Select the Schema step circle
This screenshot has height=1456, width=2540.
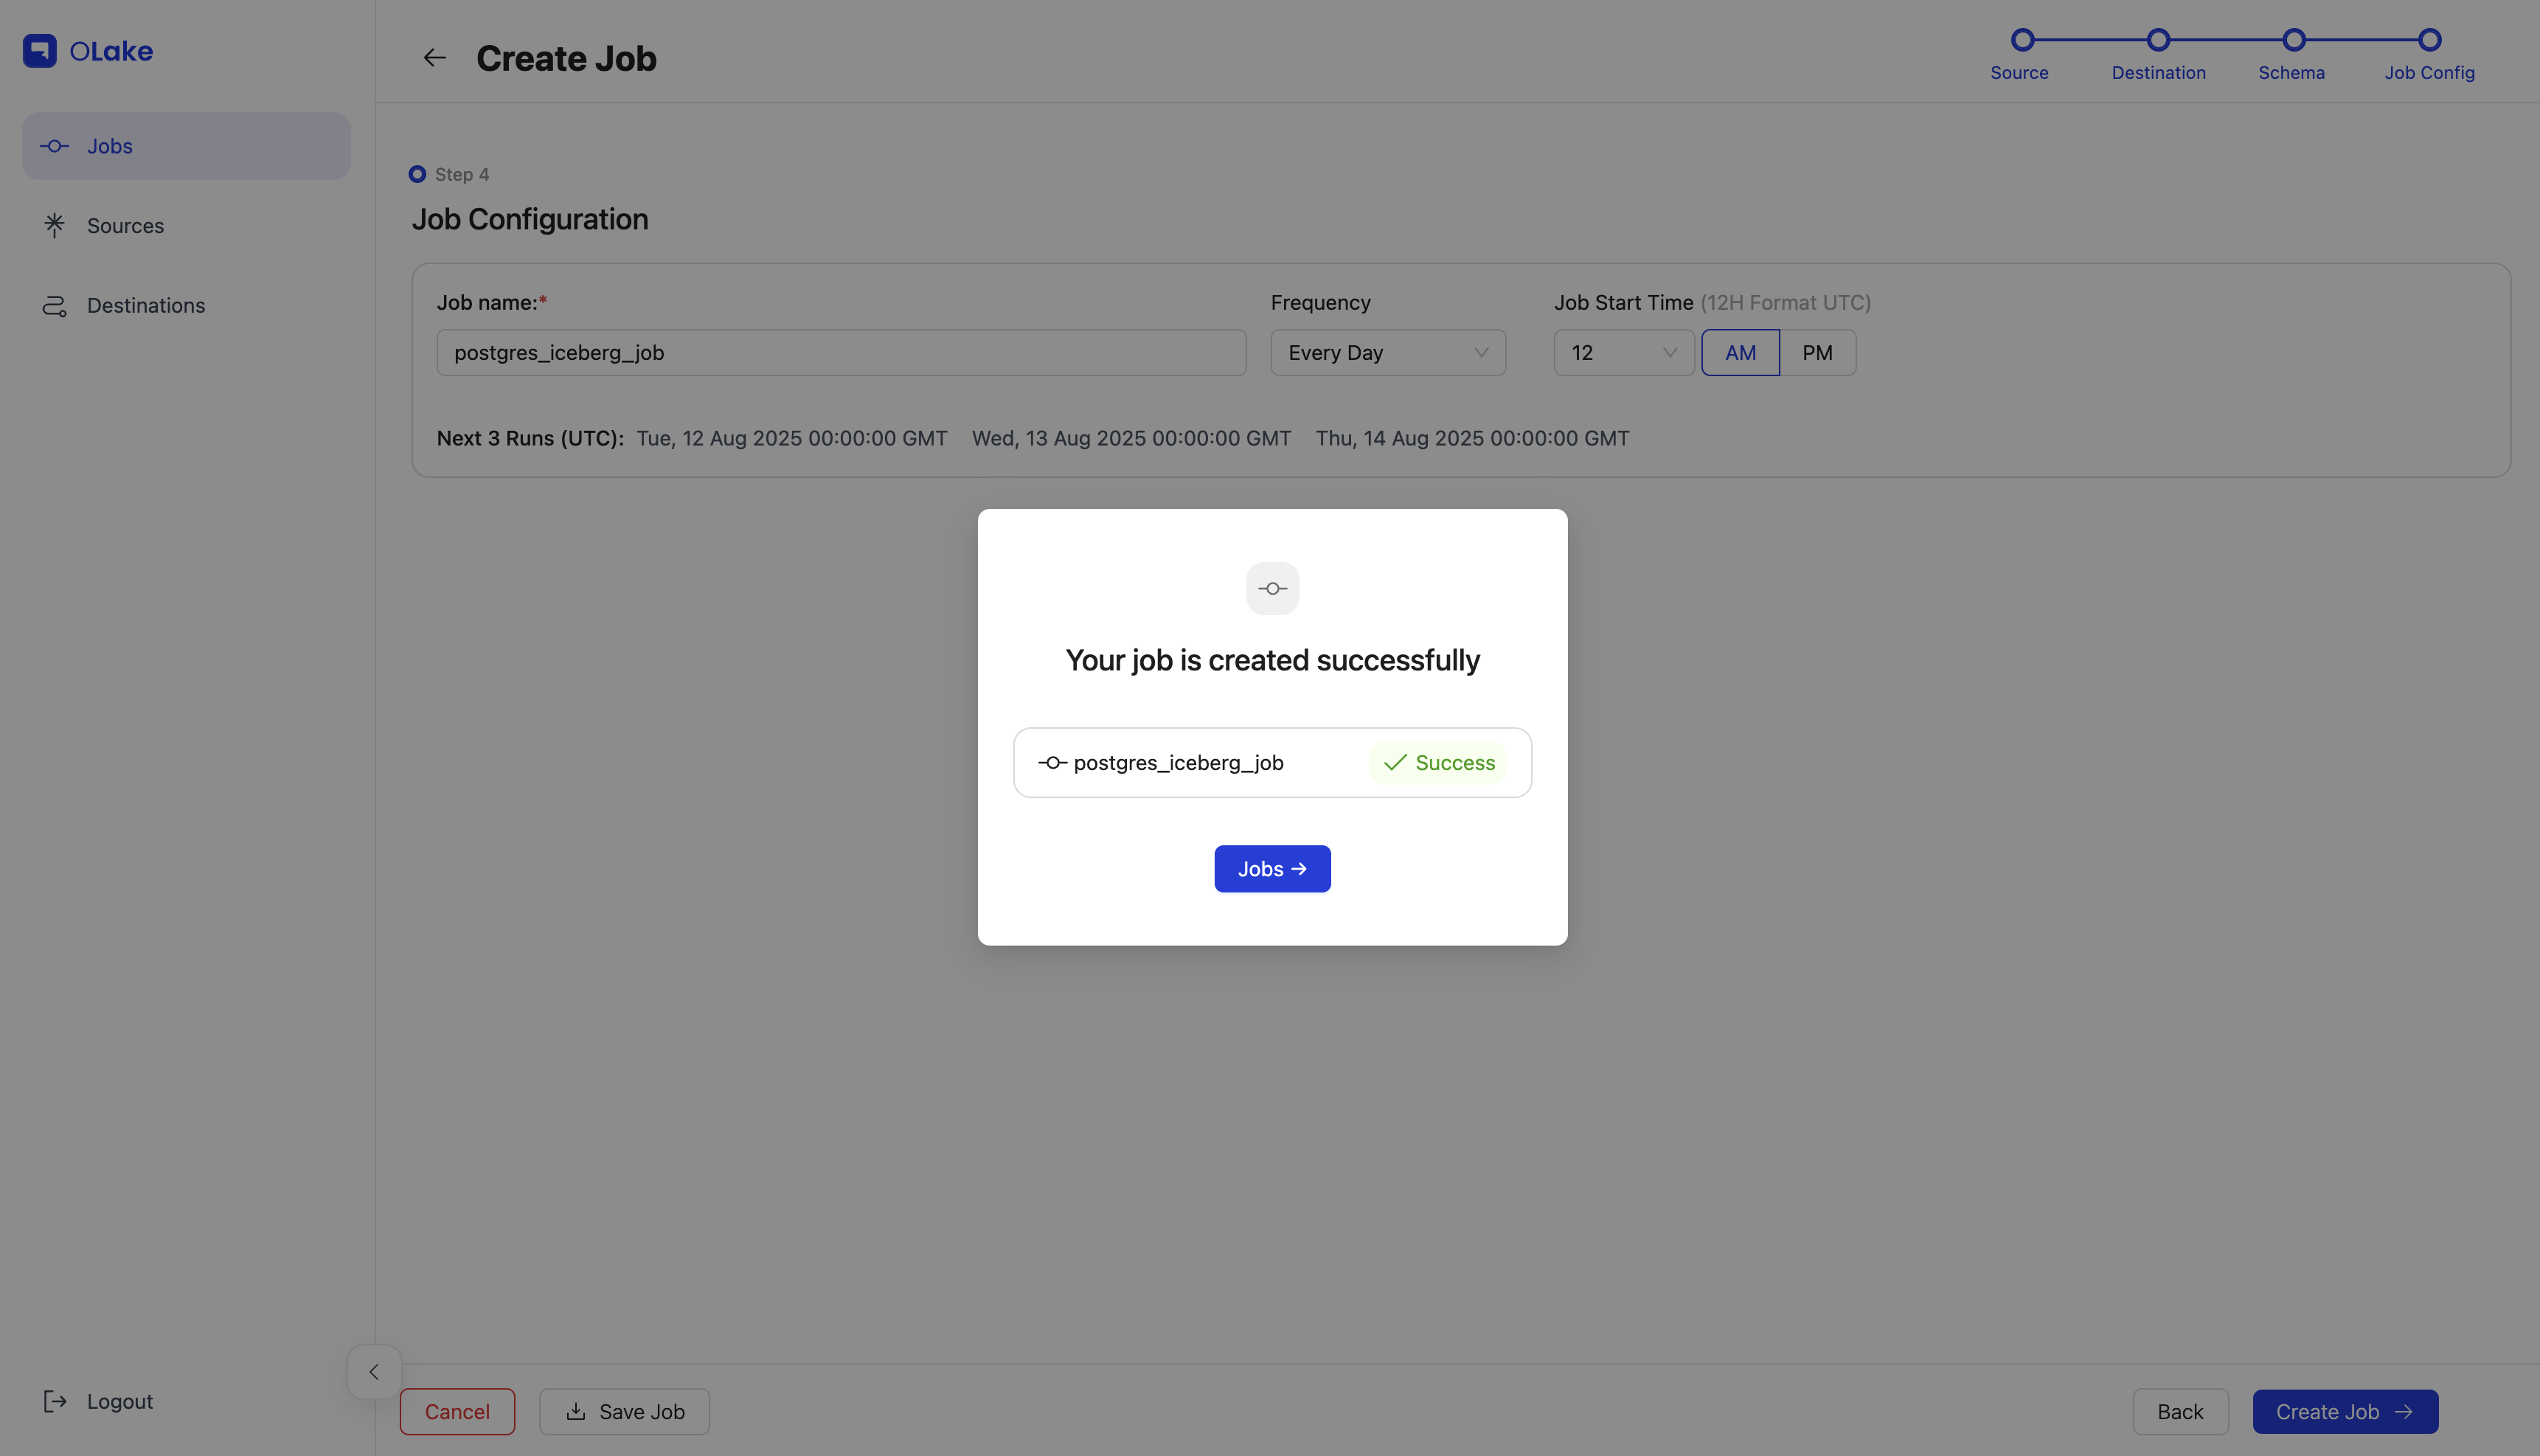[x=2294, y=40]
